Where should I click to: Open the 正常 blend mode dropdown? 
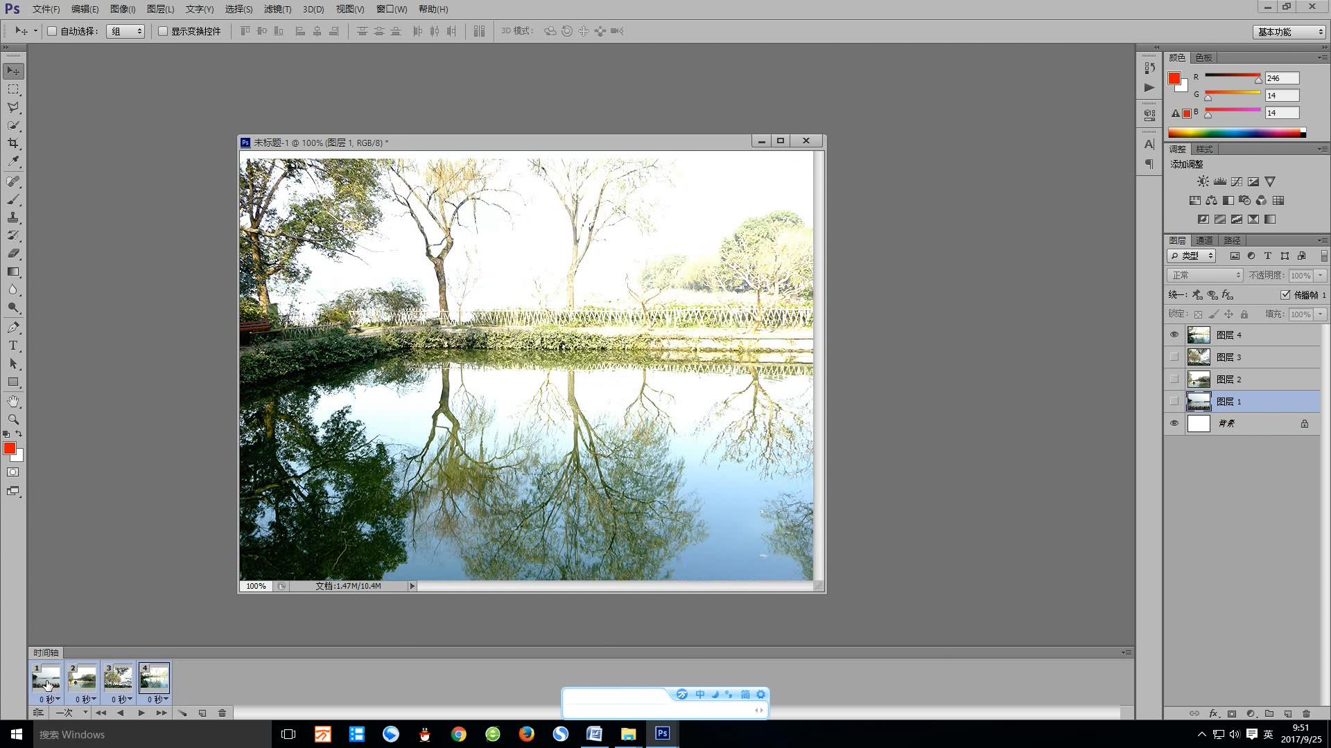click(1205, 276)
